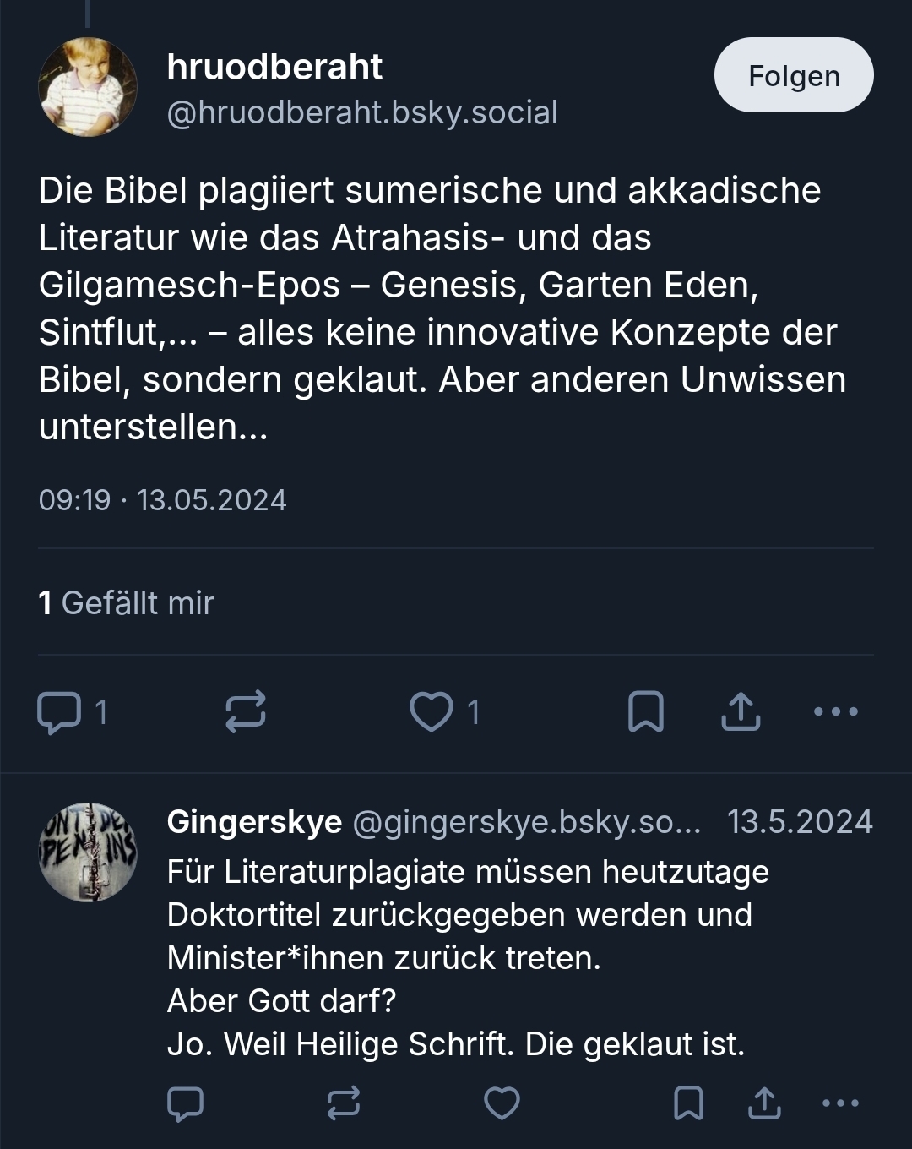The width and height of the screenshot is (912, 1149).
Task: Open Gingerskye's avatar
Action: pos(88,852)
